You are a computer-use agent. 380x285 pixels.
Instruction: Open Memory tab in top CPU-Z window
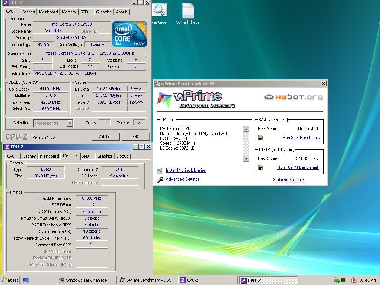[69, 12]
